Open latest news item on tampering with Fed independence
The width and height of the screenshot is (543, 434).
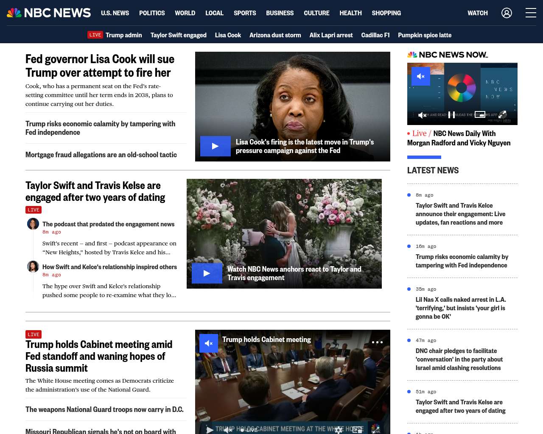pos(462,261)
